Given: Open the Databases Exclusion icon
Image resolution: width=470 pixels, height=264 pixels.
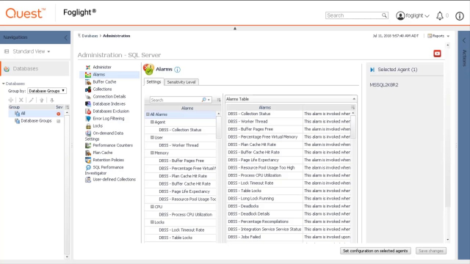Looking at the screenshot, I should (x=88, y=111).
